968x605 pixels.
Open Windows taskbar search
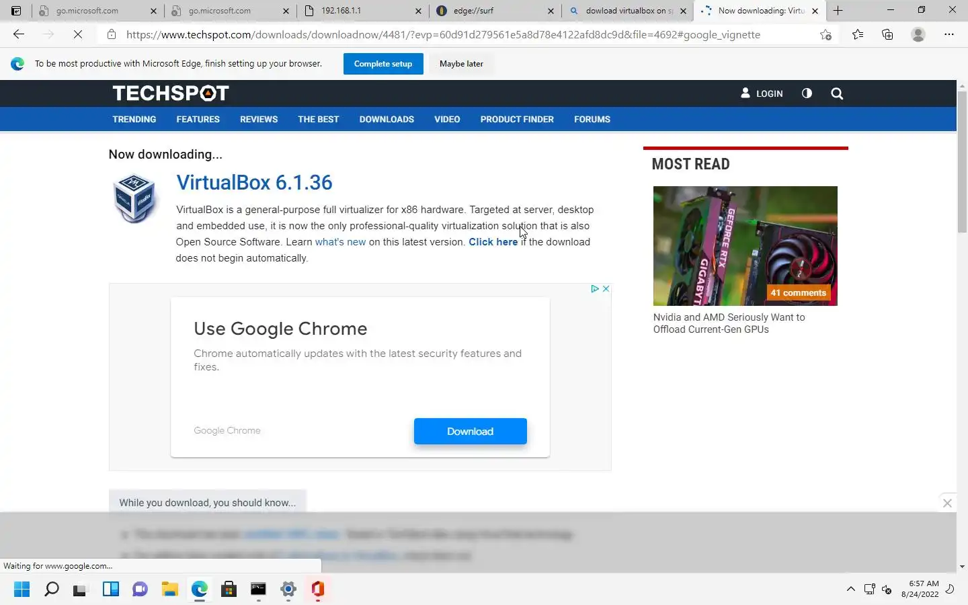[51, 590]
